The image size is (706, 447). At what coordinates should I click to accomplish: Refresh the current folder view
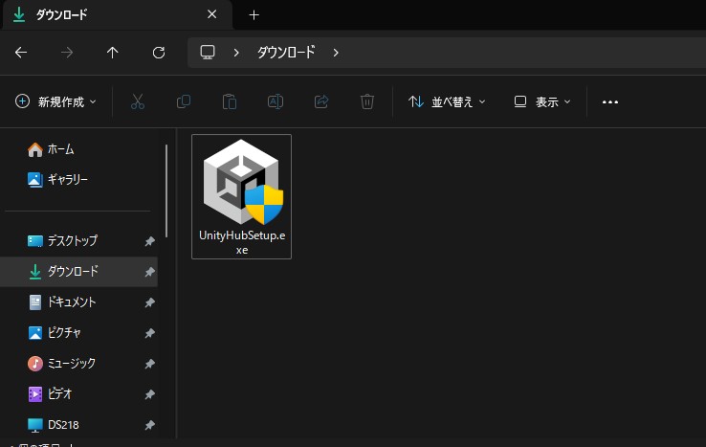click(159, 53)
